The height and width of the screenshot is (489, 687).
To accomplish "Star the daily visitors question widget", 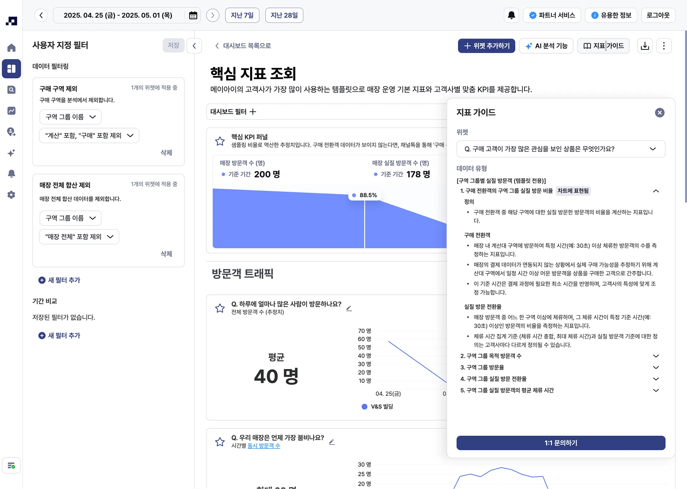I will tap(220, 308).
